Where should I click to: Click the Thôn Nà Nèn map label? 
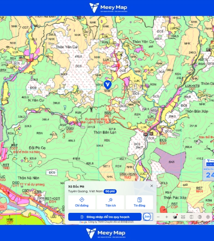point(28,178)
